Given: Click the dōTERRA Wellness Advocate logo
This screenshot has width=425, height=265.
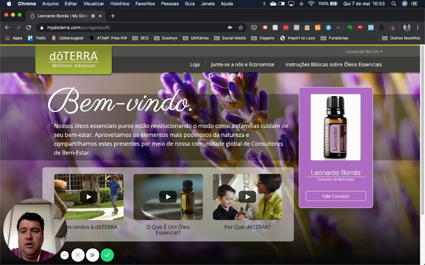Looking at the screenshot, I should (73, 60).
